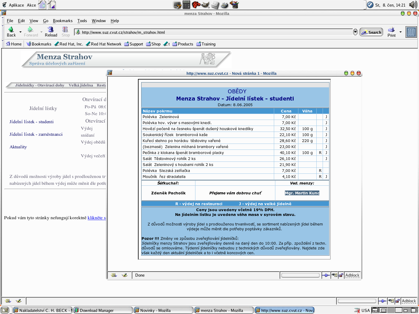Click the Navigator icon in popup status bar

(114, 275)
